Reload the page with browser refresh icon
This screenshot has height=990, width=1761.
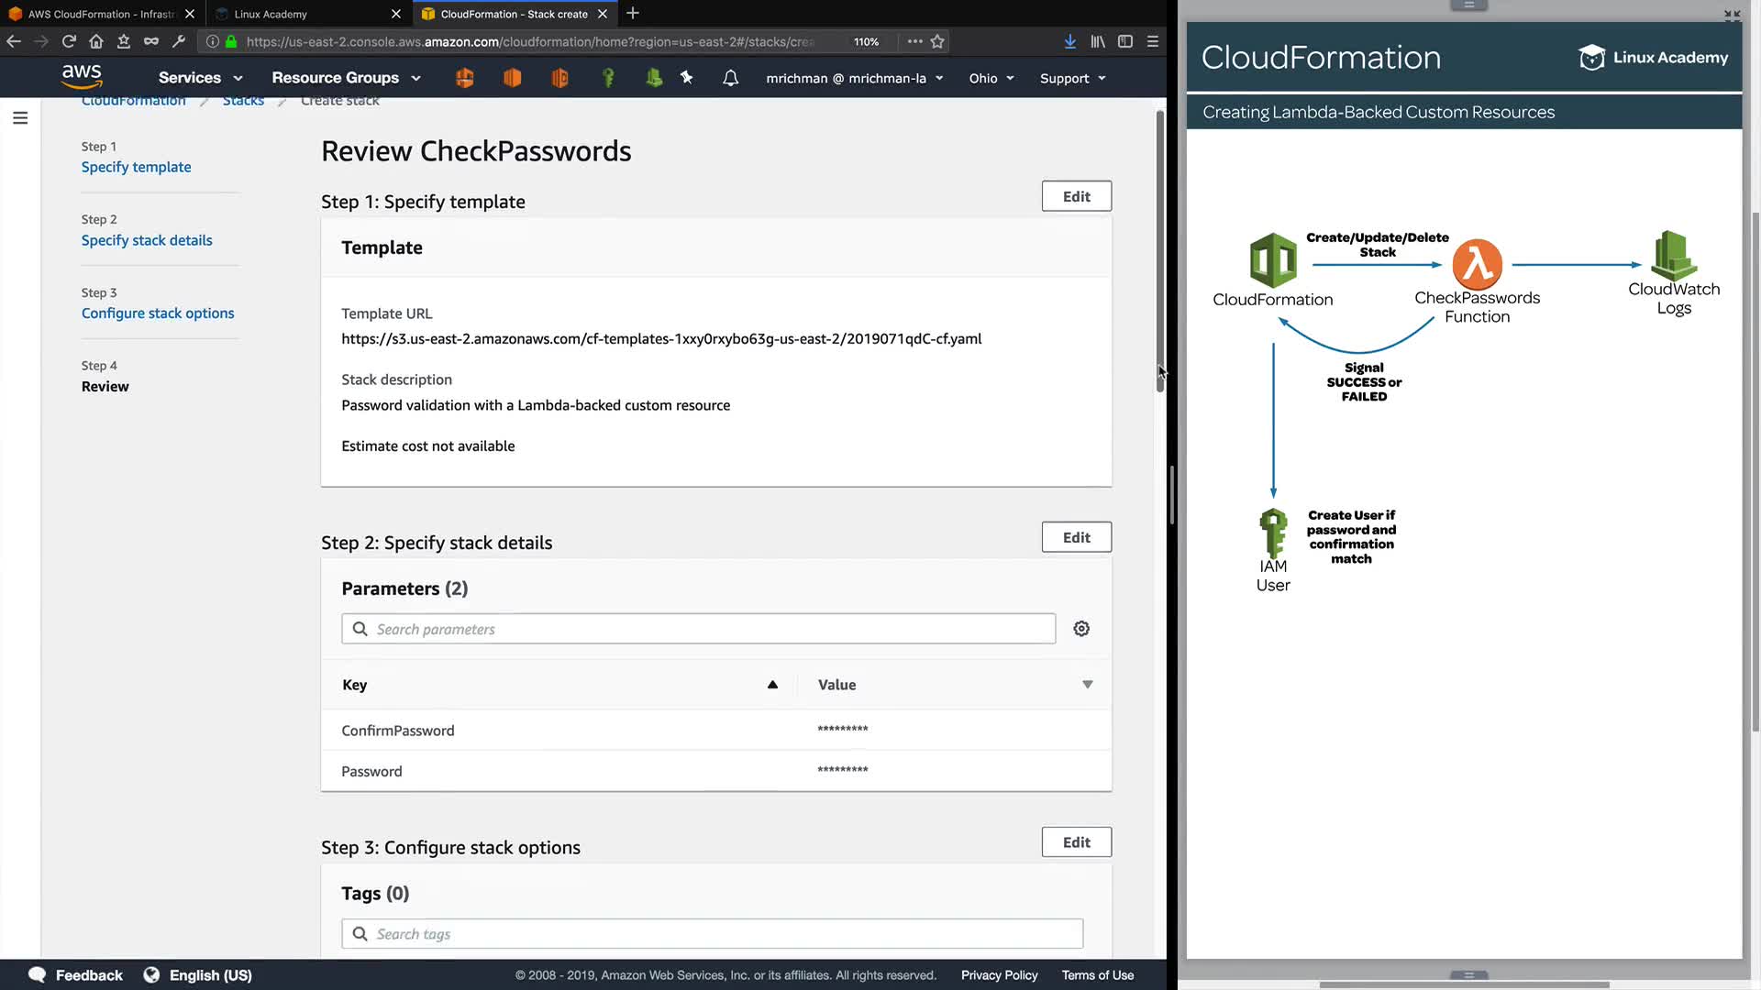[x=69, y=41]
